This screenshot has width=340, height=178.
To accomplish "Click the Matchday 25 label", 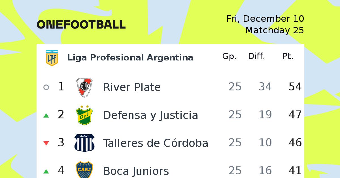I will 275,30.
